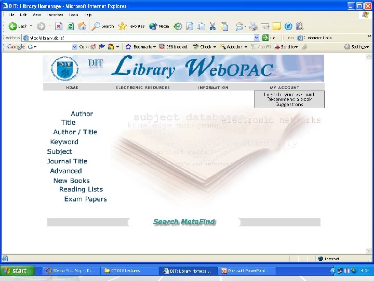
Task: Click the page scrollbar down arrow
Action: [369, 250]
